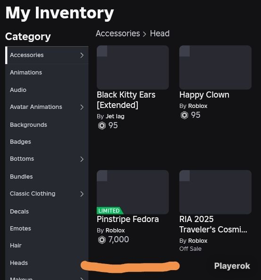Expand the Avatar Animations submenu arrow
261x280 pixels.
(x=82, y=107)
